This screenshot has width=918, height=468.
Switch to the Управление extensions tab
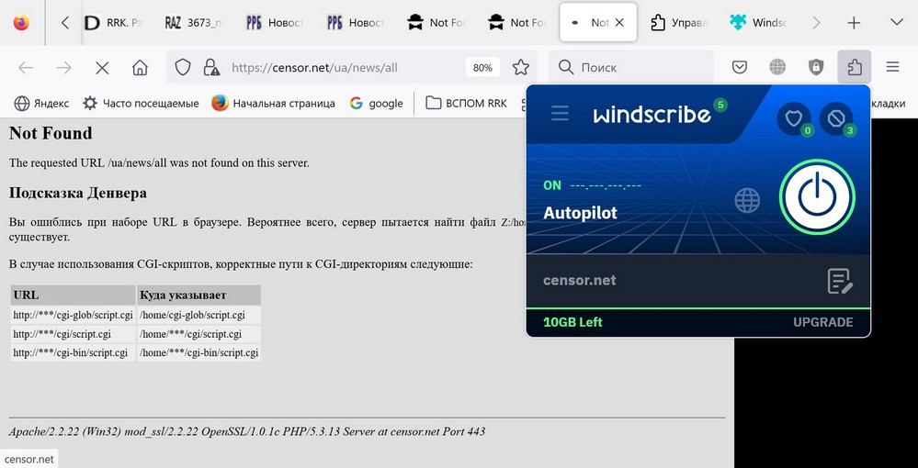click(x=679, y=23)
